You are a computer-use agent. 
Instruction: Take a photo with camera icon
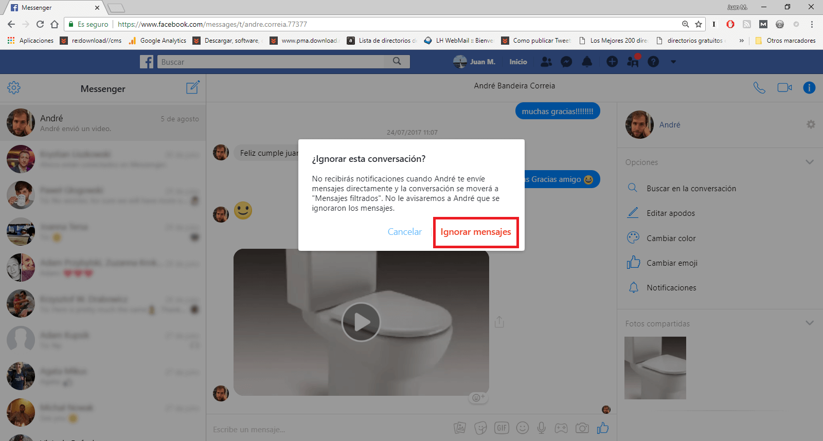coord(582,428)
